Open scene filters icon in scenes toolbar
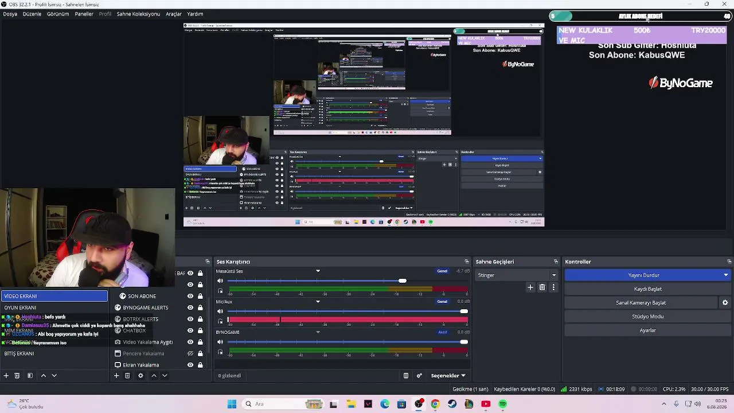 30,376
